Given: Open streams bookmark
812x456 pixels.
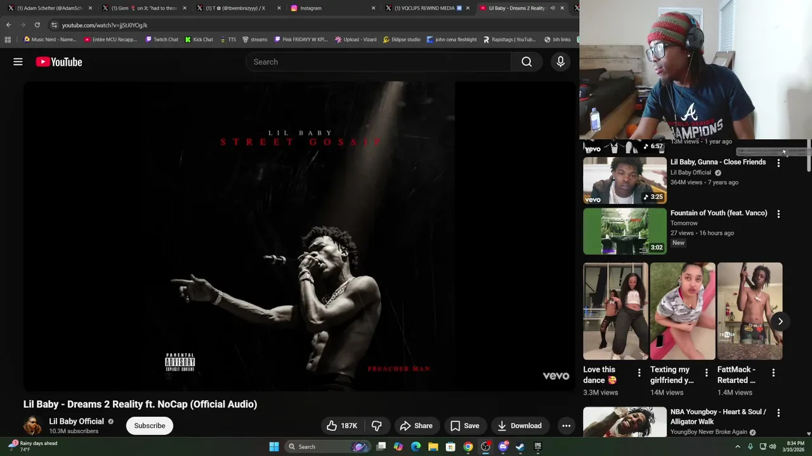Looking at the screenshot, I should click(255, 39).
